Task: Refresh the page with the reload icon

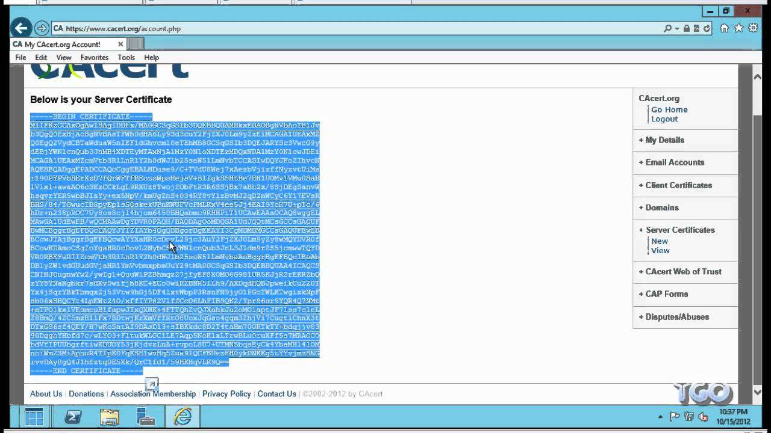Action: point(707,28)
